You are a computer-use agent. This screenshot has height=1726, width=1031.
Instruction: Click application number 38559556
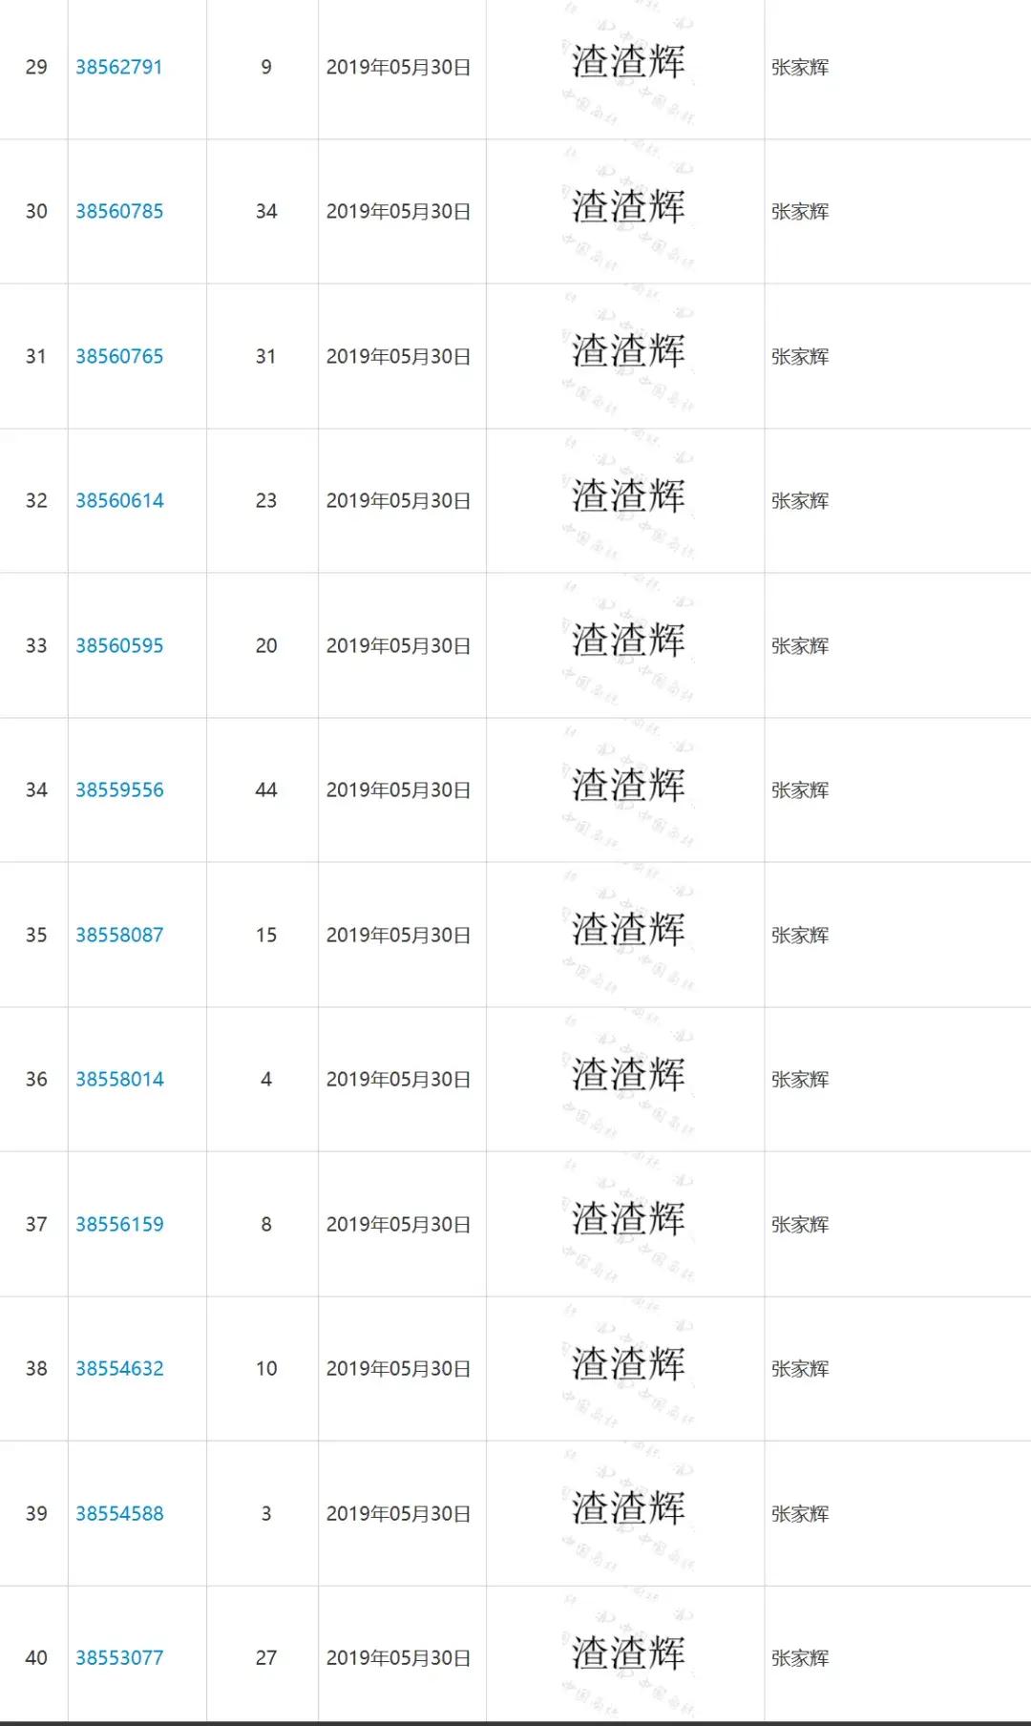[119, 789]
